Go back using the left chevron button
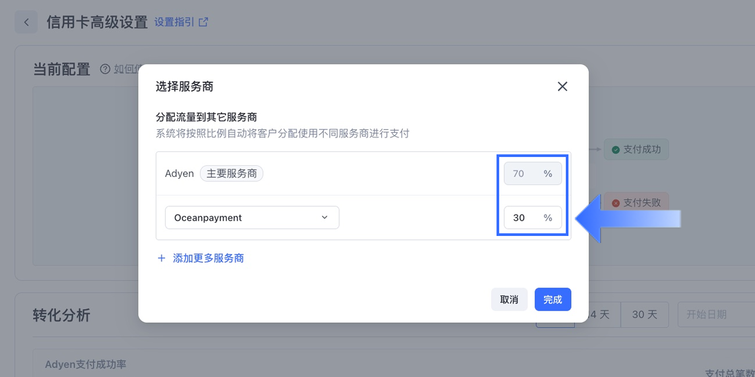The image size is (755, 377). 26,22
